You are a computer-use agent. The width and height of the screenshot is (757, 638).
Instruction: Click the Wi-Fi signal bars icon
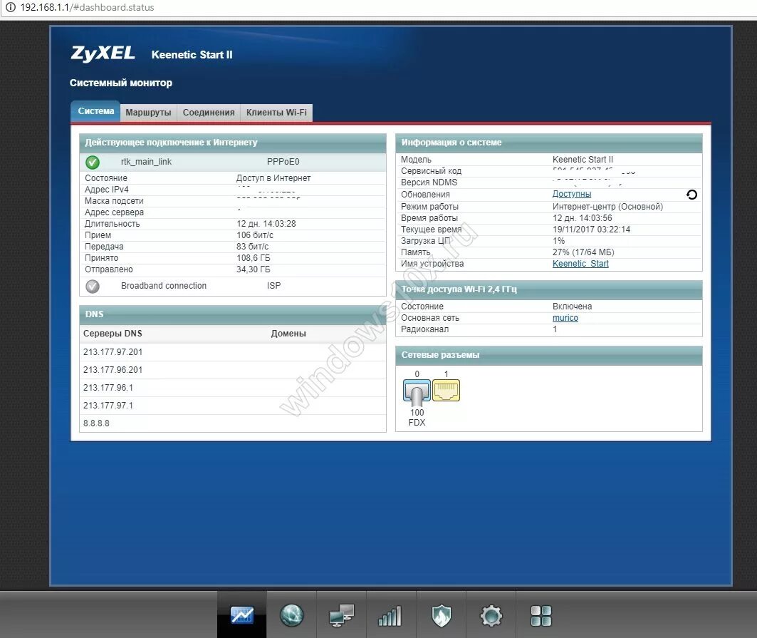[390, 614]
